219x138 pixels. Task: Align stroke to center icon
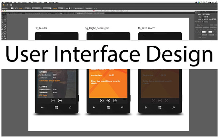tap(203, 22)
